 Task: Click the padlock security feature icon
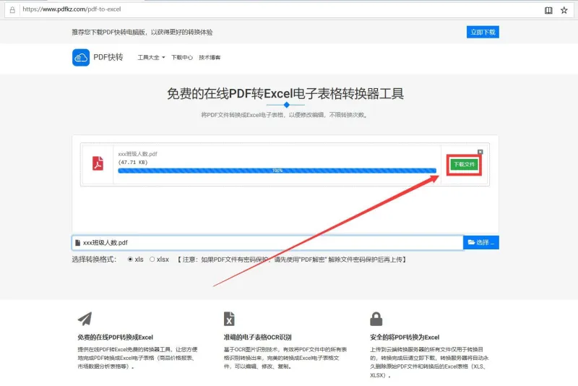click(376, 319)
